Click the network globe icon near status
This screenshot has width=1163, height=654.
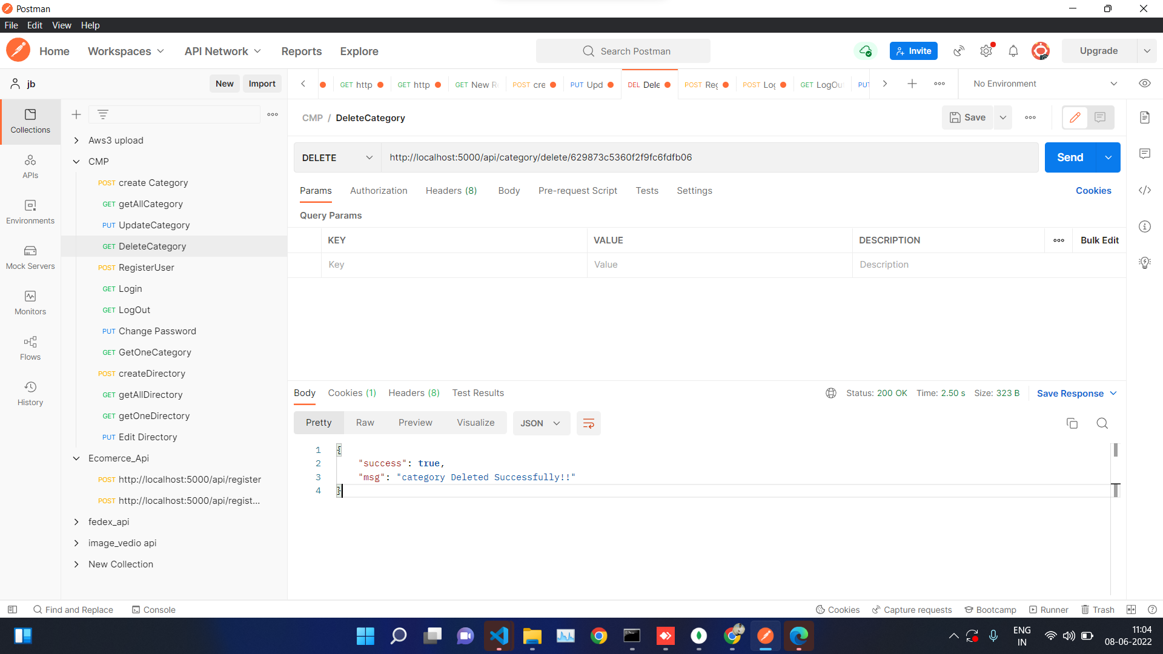tap(831, 393)
